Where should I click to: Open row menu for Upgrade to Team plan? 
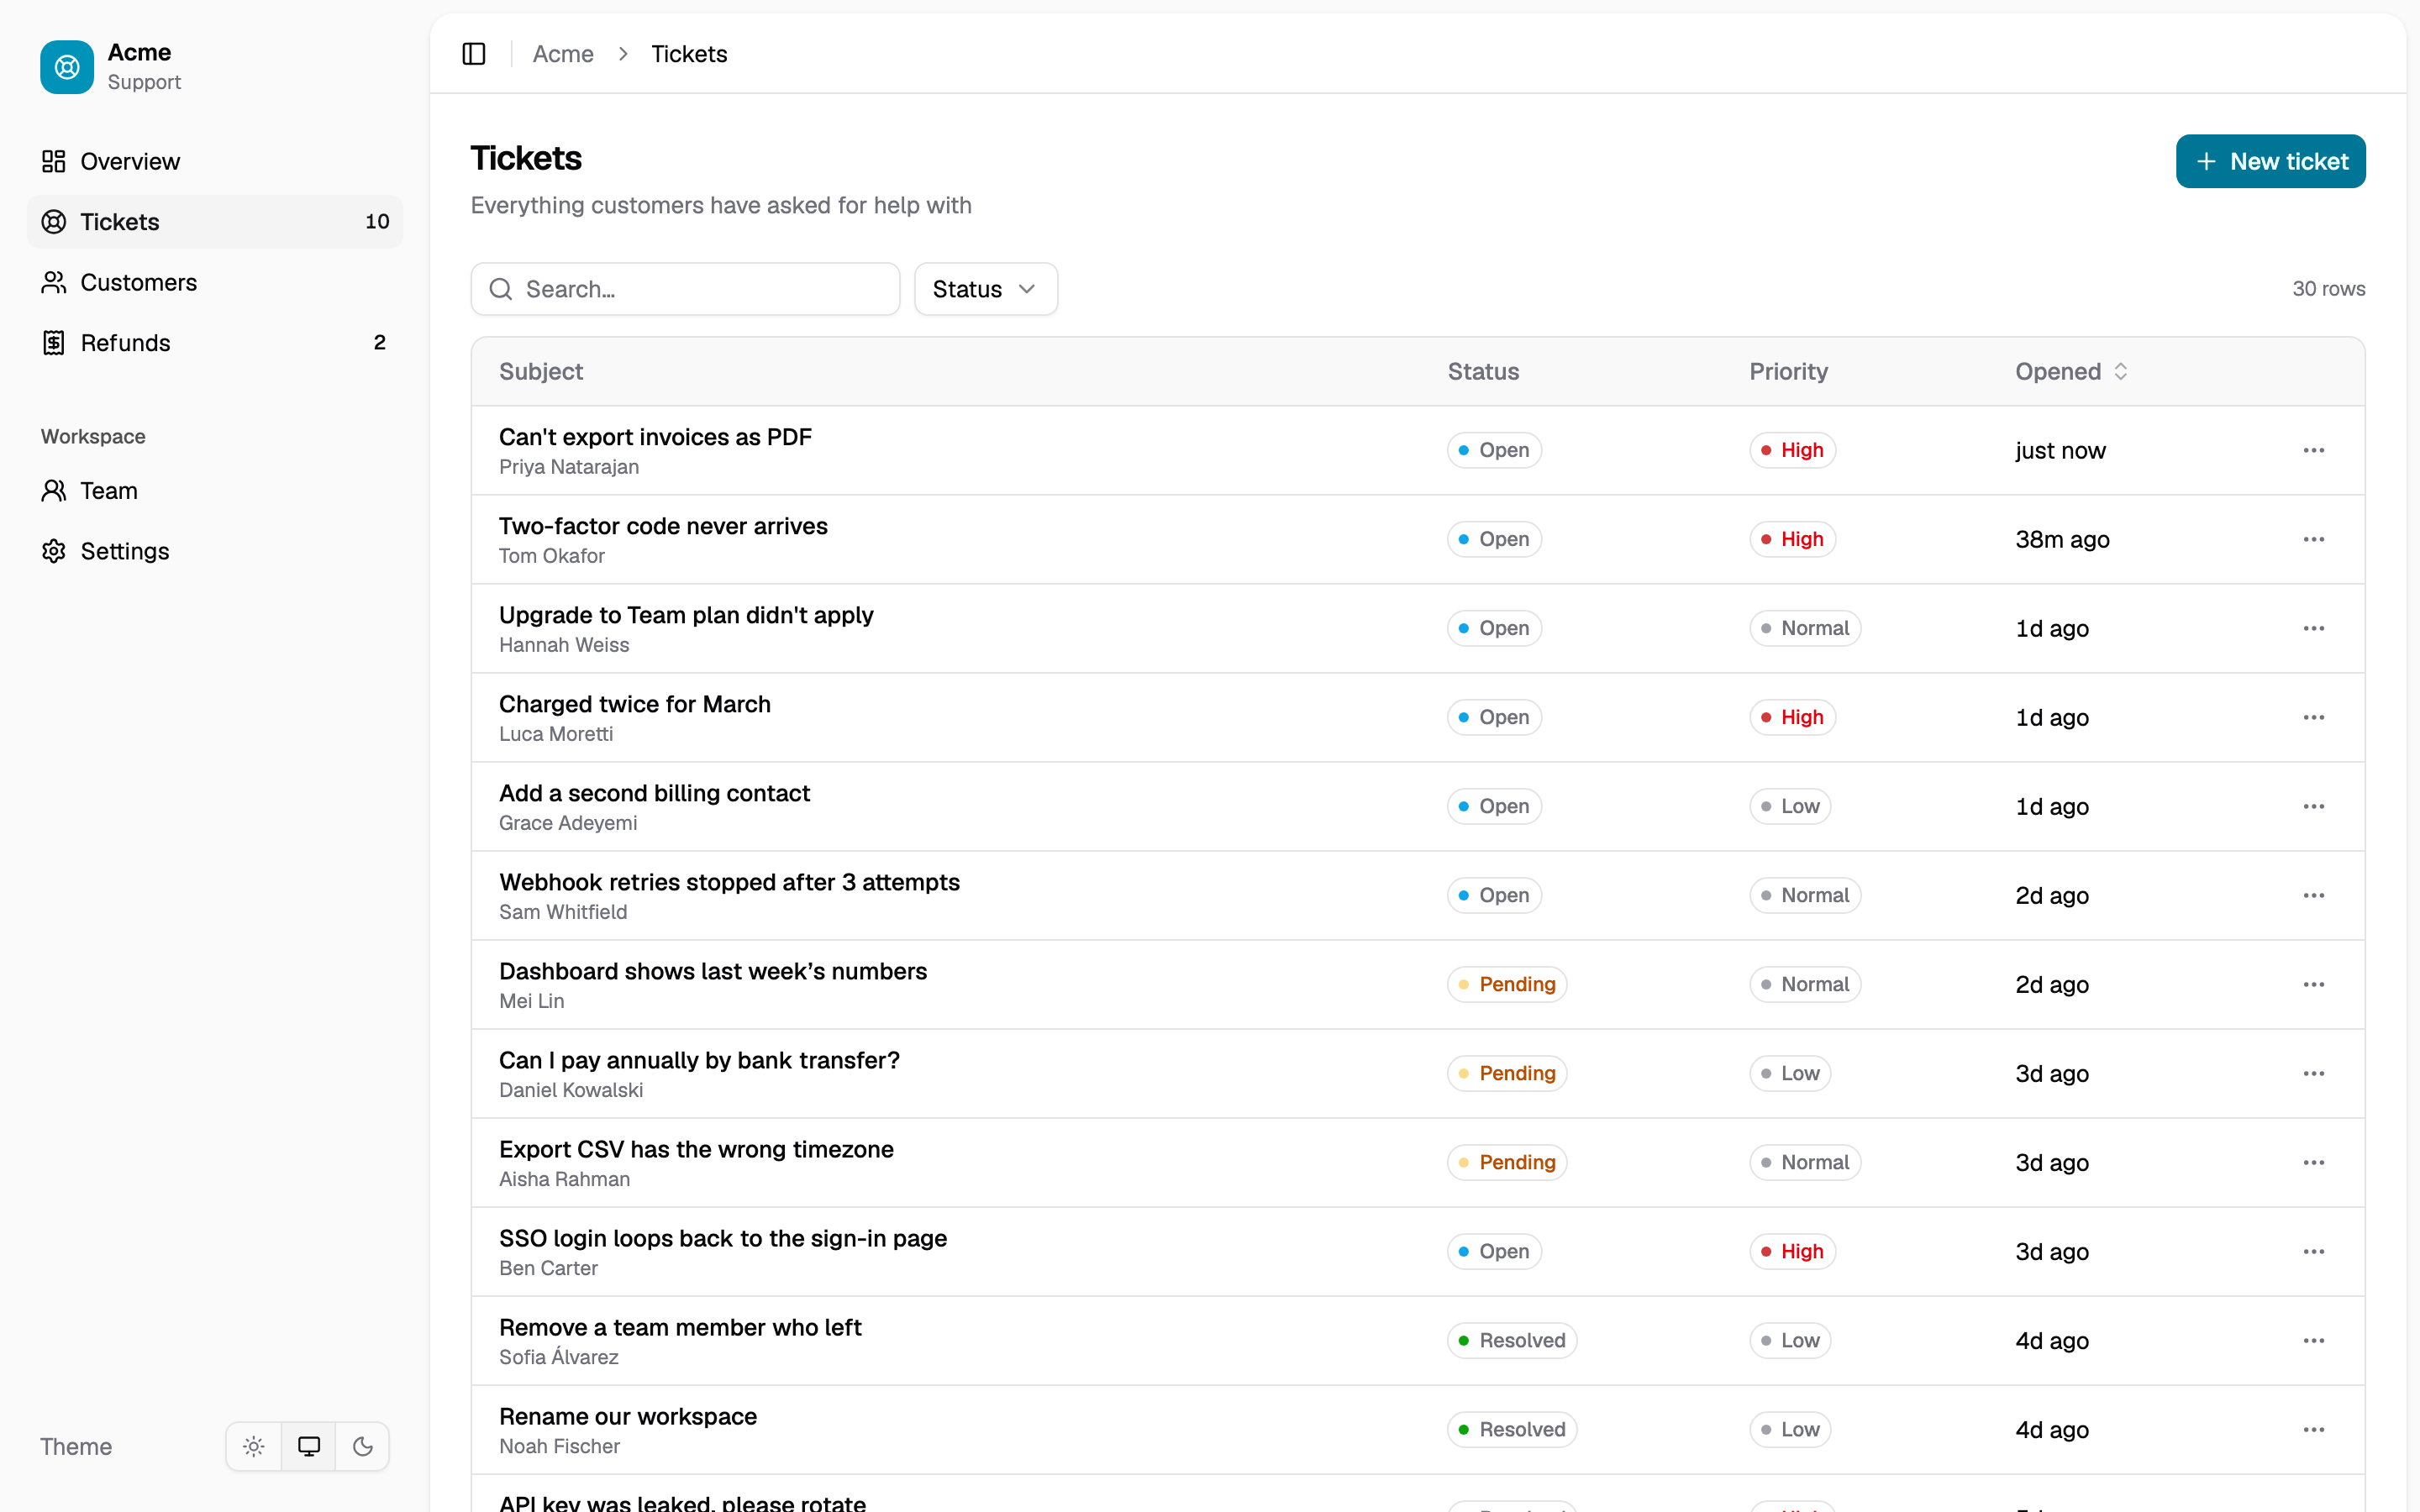click(x=2313, y=628)
